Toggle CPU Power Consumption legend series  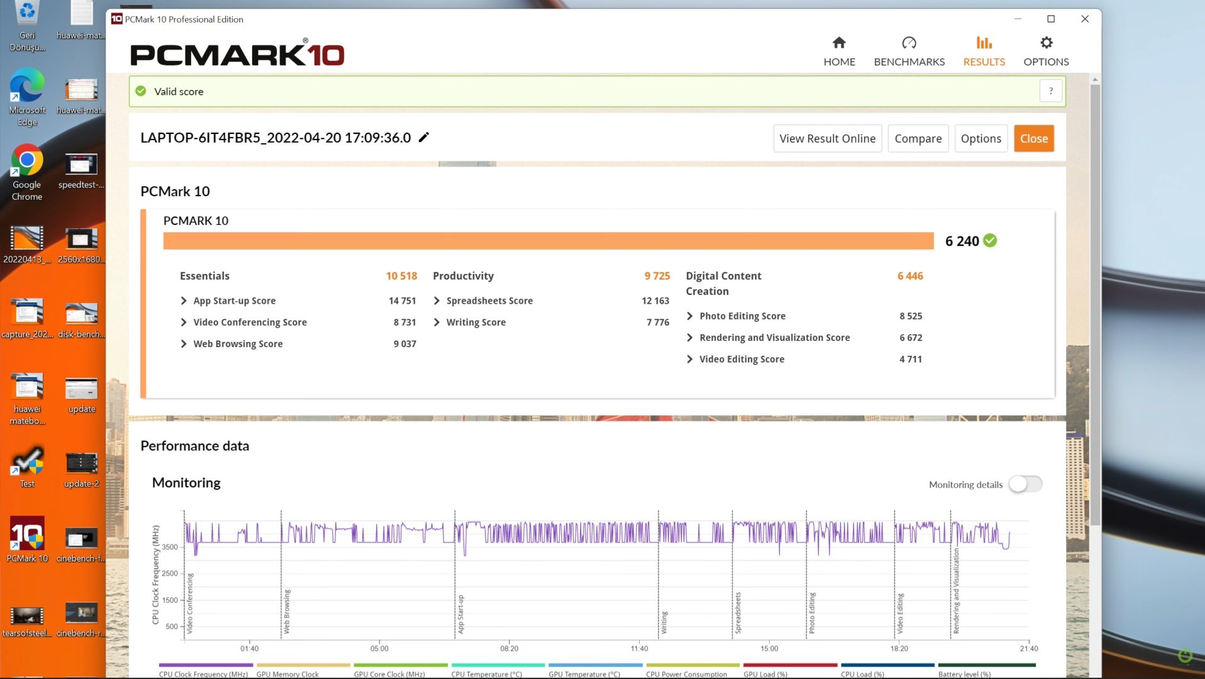pyautogui.click(x=693, y=670)
